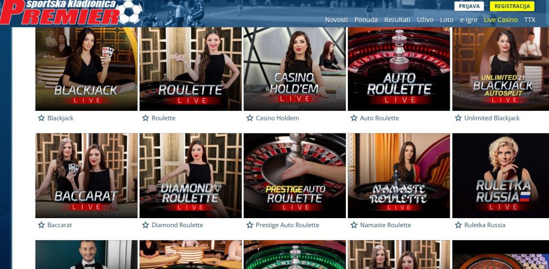Viewport: 549px width, 269px height.
Task: Click the Premier sportska kladionica logo
Action: 71,13
